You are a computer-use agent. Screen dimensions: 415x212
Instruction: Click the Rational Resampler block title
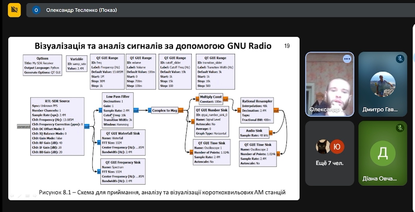(257, 101)
